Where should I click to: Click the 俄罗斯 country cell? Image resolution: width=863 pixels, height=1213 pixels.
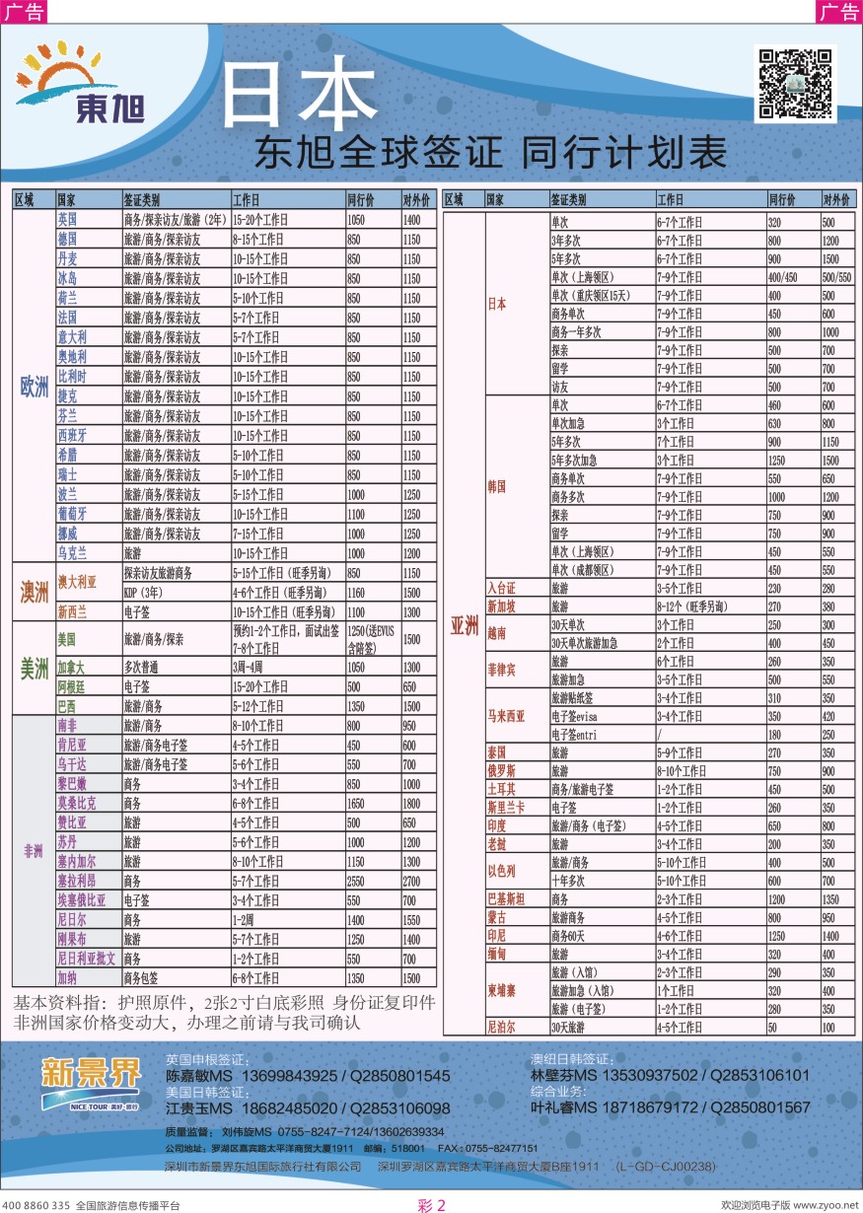pyautogui.click(x=517, y=772)
